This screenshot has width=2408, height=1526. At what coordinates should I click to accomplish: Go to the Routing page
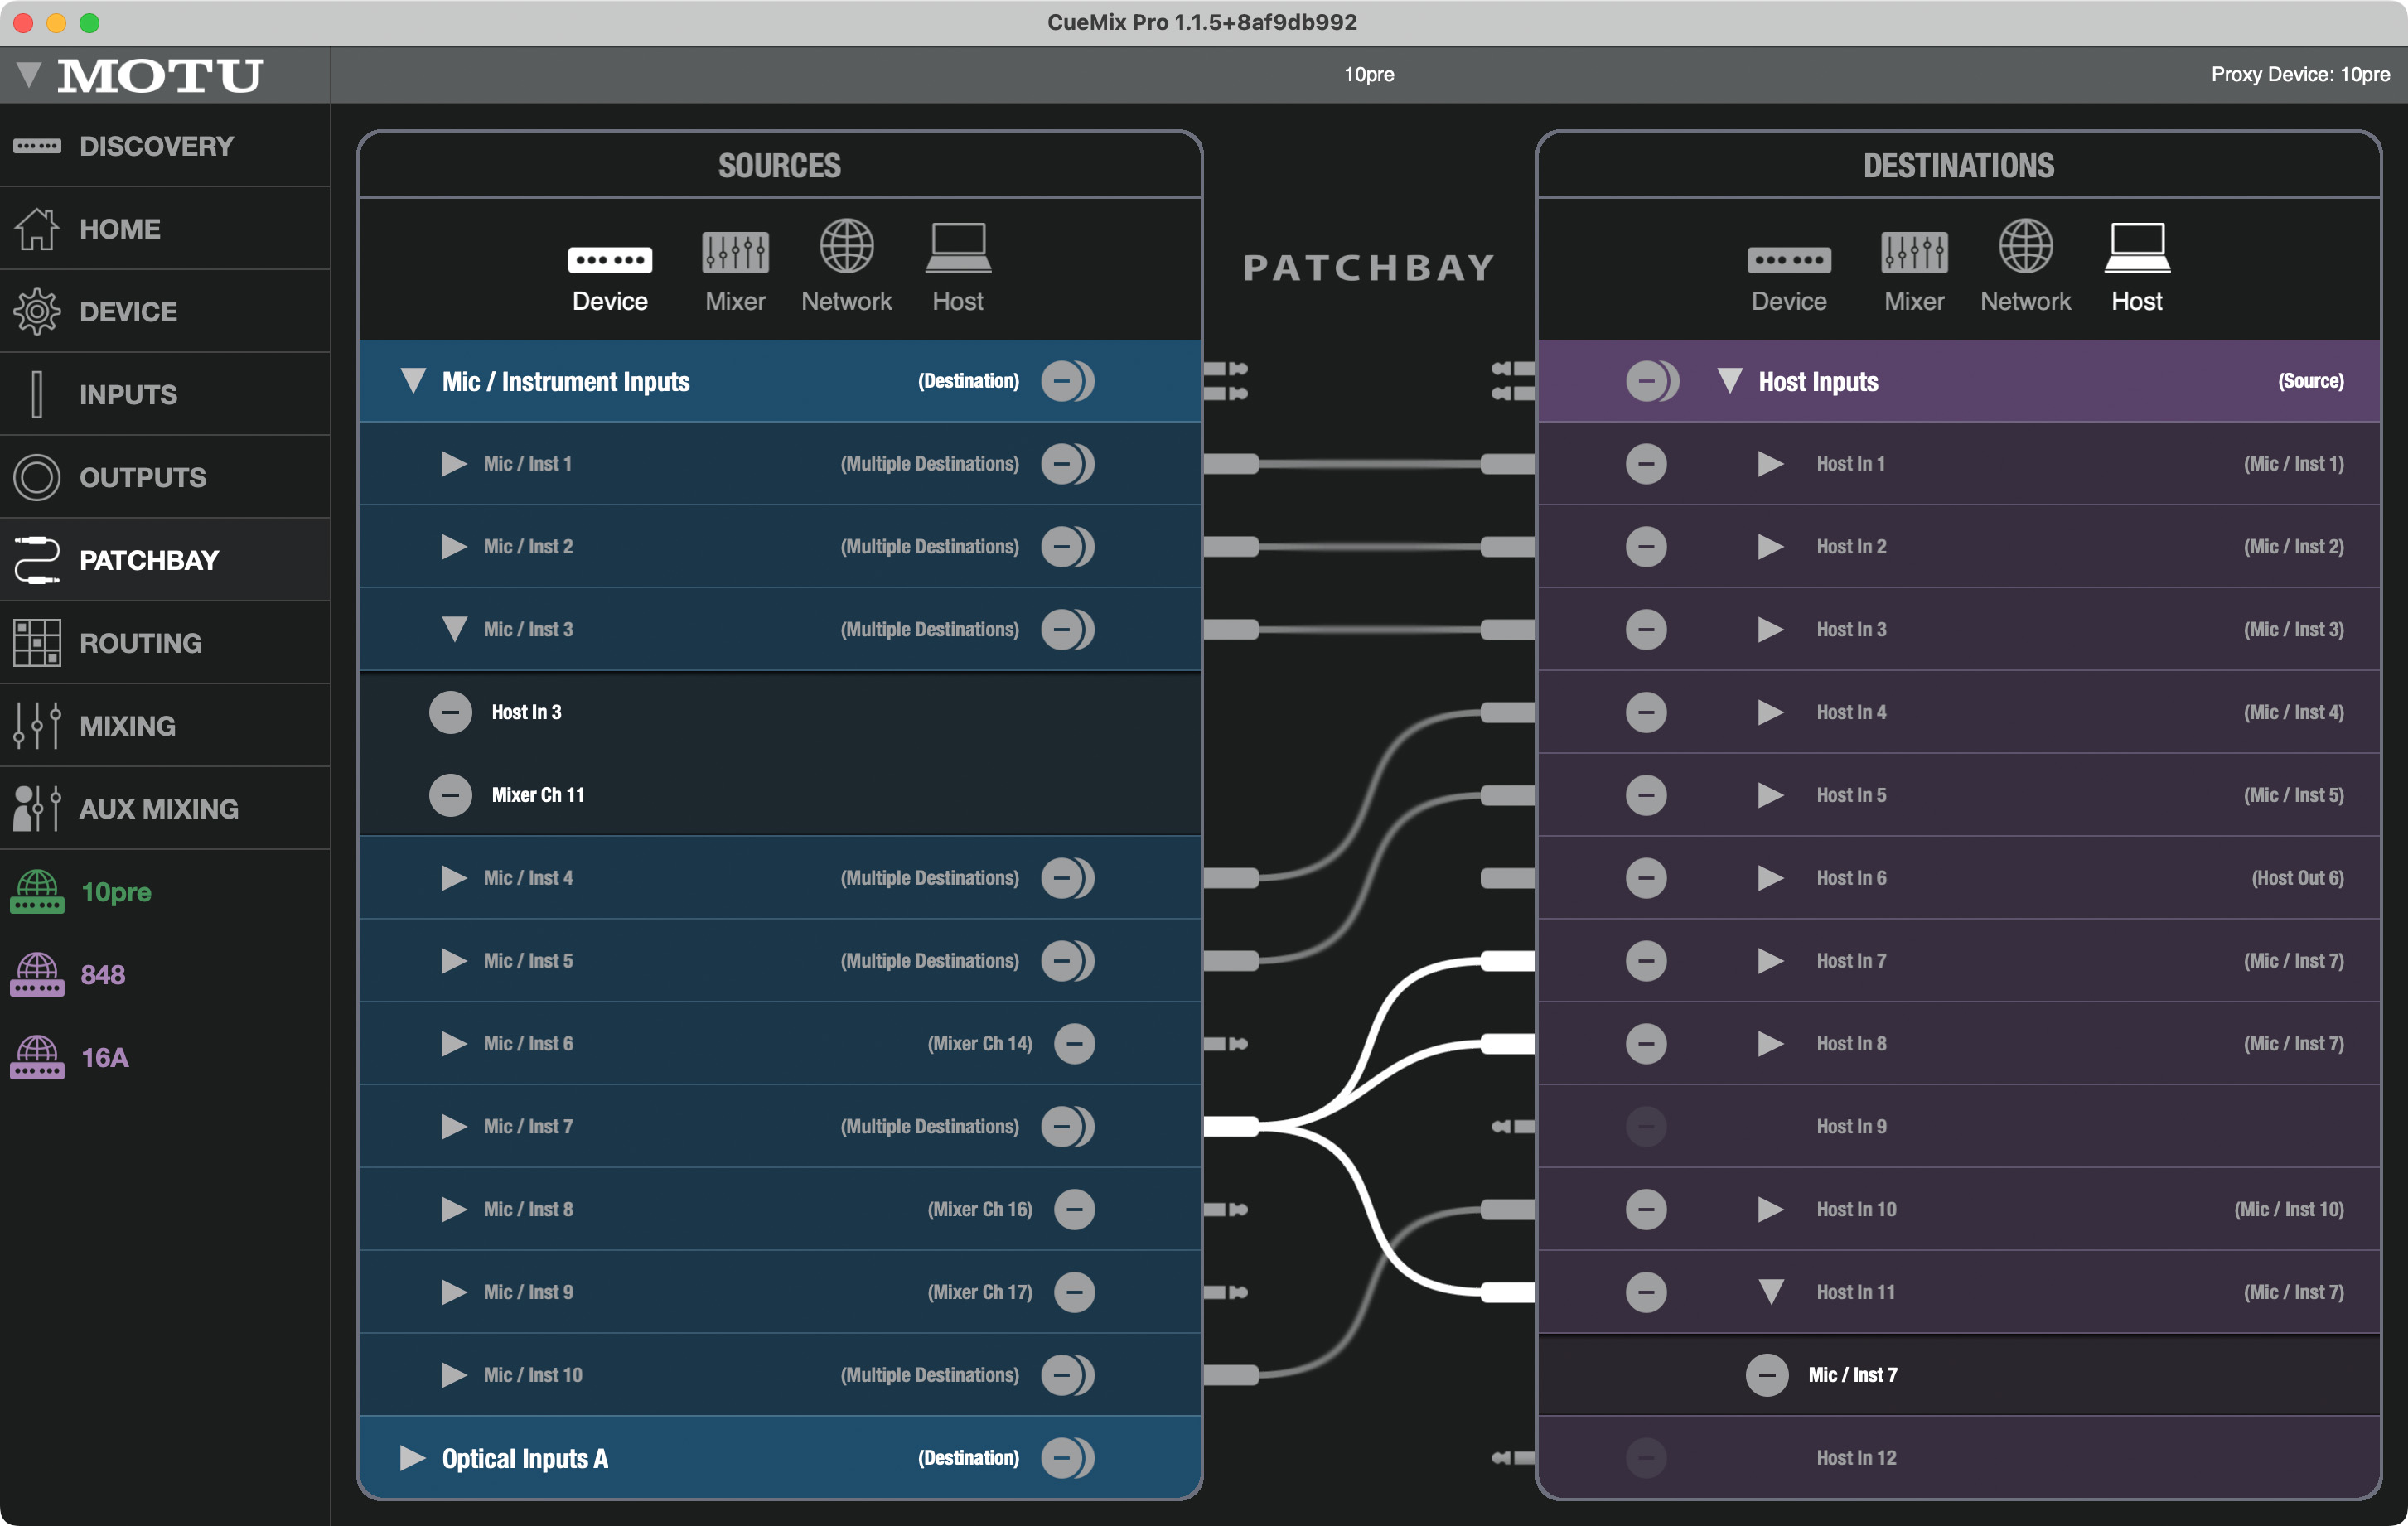(140, 643)
